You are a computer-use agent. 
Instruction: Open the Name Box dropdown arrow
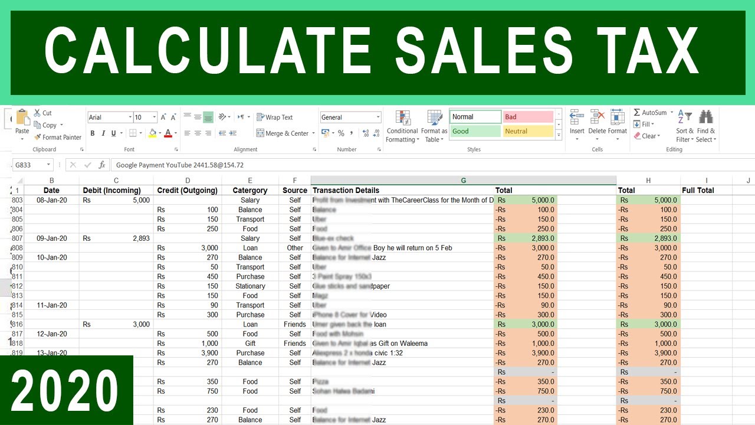pos(48,165)
